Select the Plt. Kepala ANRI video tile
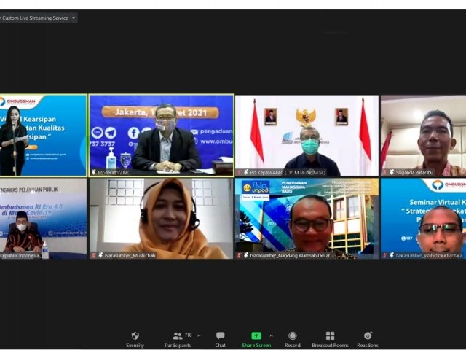 point(307,135)
